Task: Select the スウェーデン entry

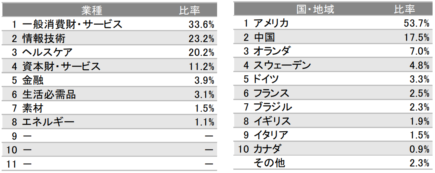Action: click(333, 65)
